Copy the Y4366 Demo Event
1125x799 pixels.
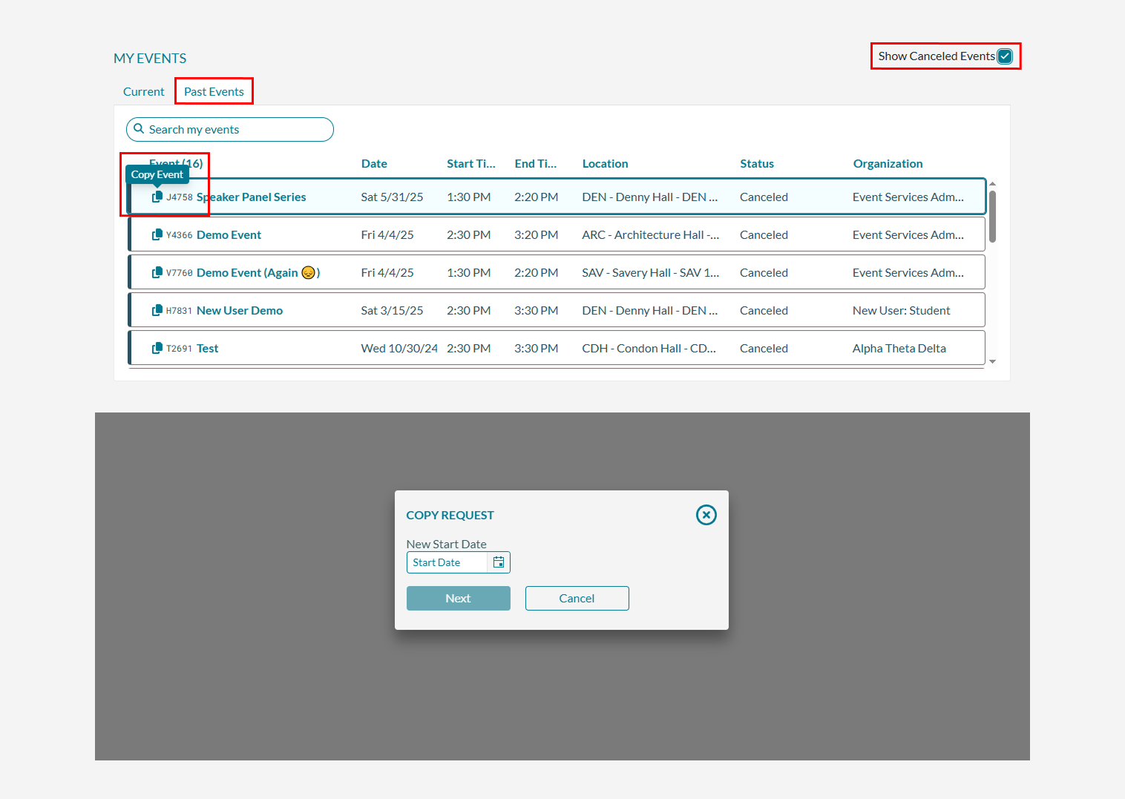click(157, 234)
